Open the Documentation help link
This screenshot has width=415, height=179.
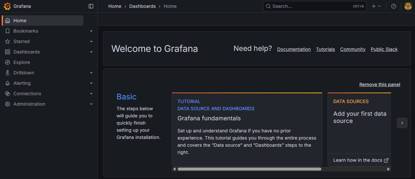[x=294, y=49]
